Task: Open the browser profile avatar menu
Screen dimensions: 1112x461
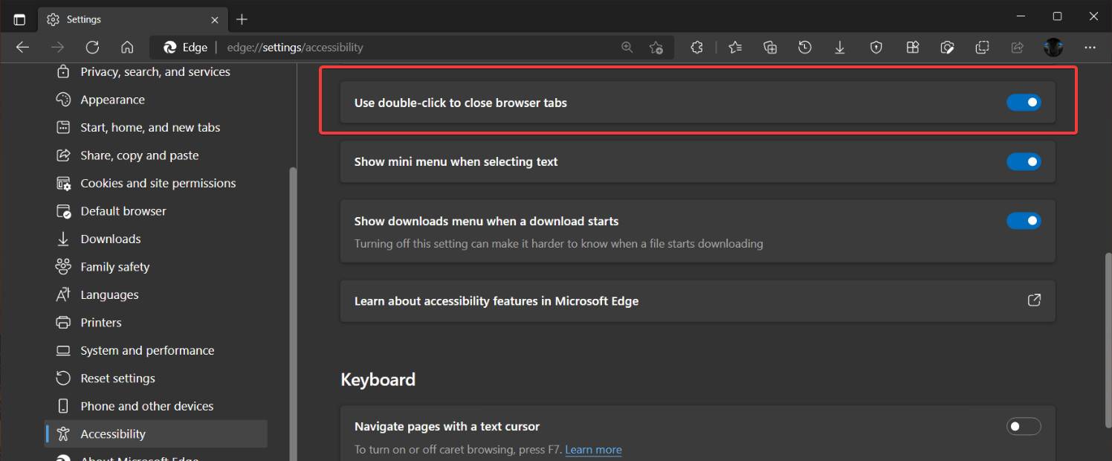Action: [1053, 47]
